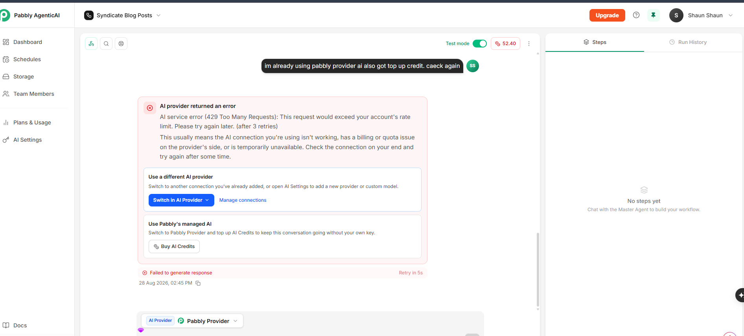
Task: Open the three-dot more options menu
Action: click(529, 44)
